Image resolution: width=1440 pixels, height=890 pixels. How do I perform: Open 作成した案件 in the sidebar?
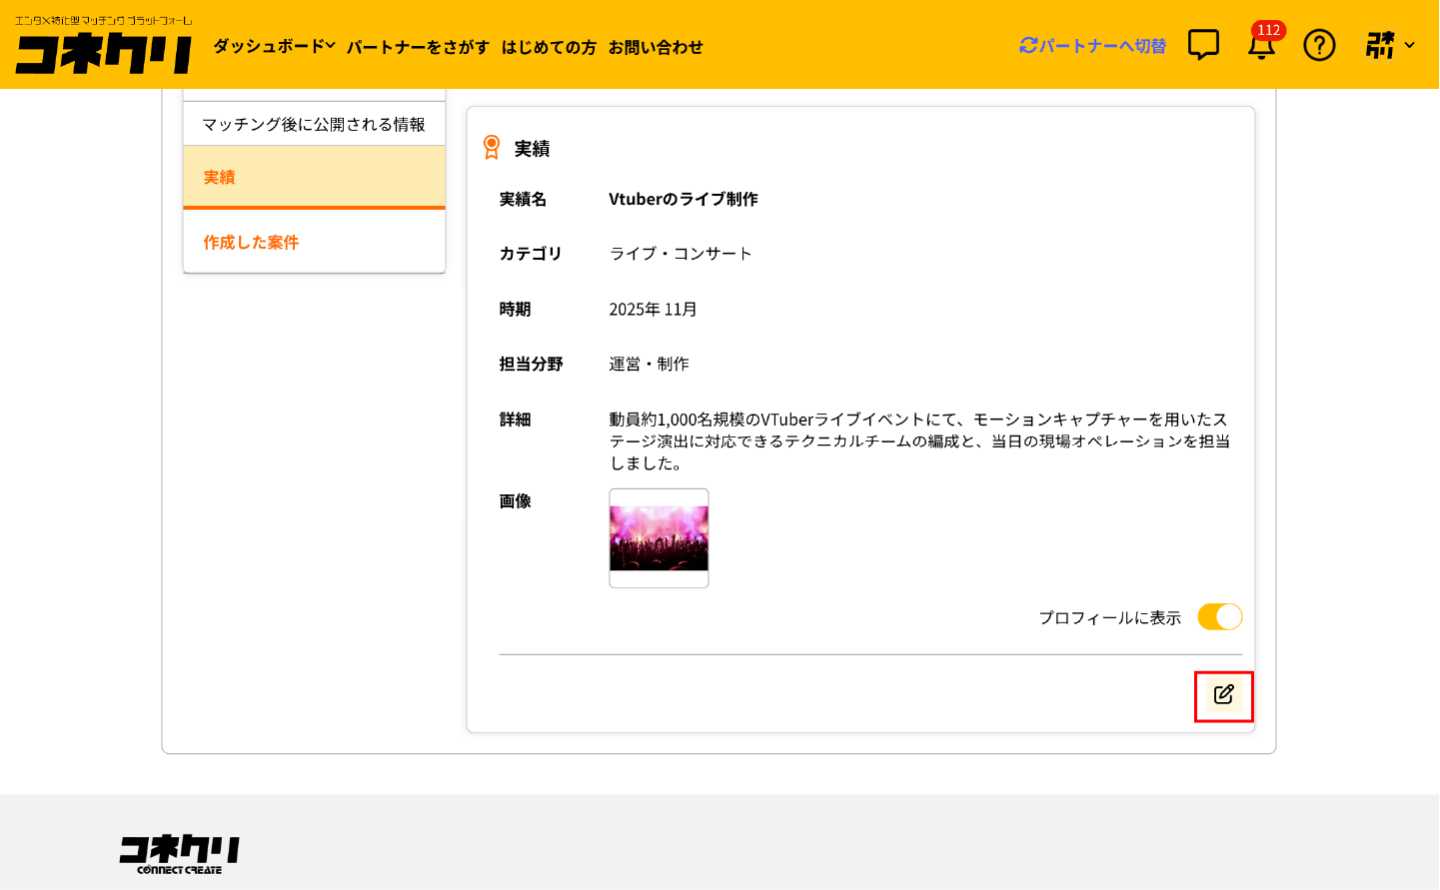point(251,242)
